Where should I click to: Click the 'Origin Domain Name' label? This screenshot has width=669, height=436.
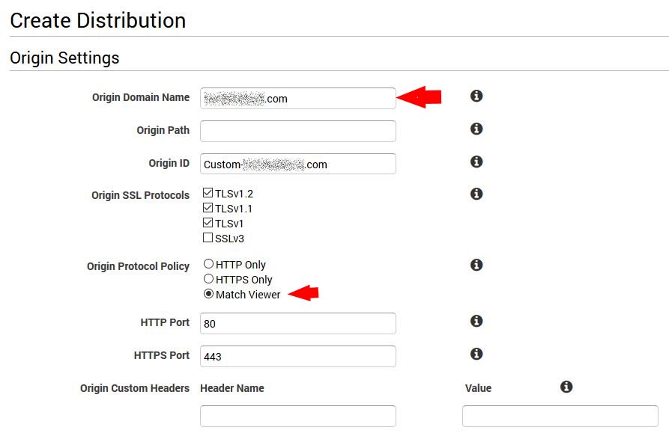point(141,97)
